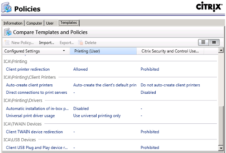
Task: Click the New Policy... button
Action: click(23, 43)
